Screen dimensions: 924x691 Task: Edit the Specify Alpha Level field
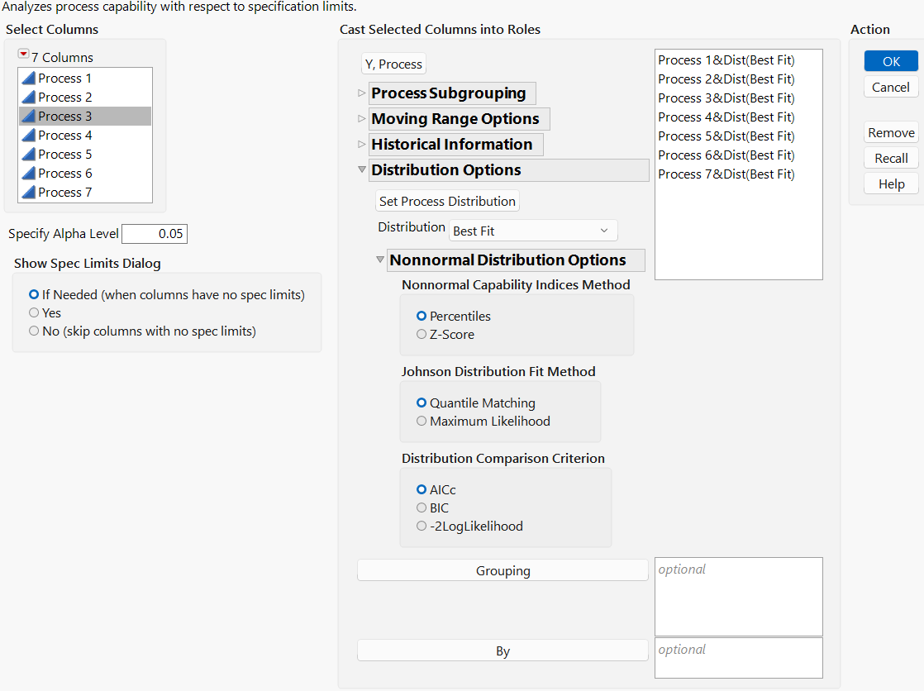click(x=154, y=233)
